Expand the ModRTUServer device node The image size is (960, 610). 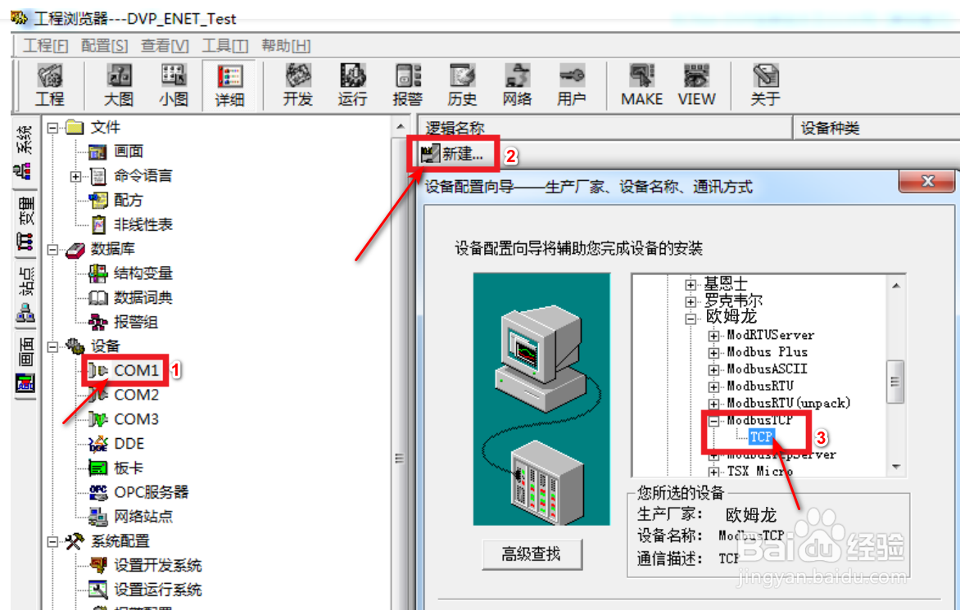pos(713,336)
